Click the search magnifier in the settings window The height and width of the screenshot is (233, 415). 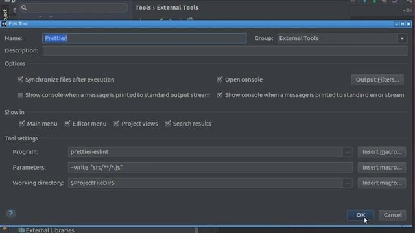[x=24, y=8]
